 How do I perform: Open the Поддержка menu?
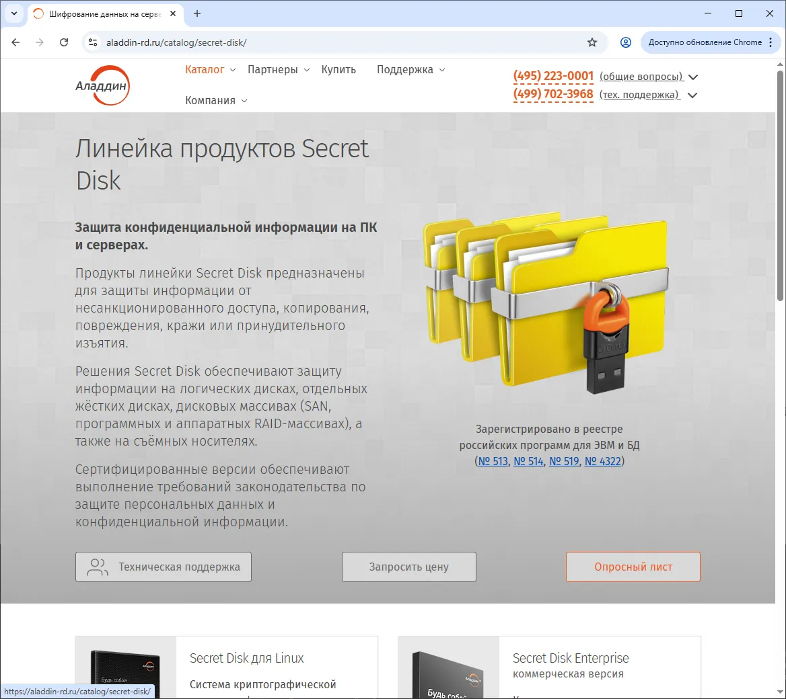[x=405, y=70]
